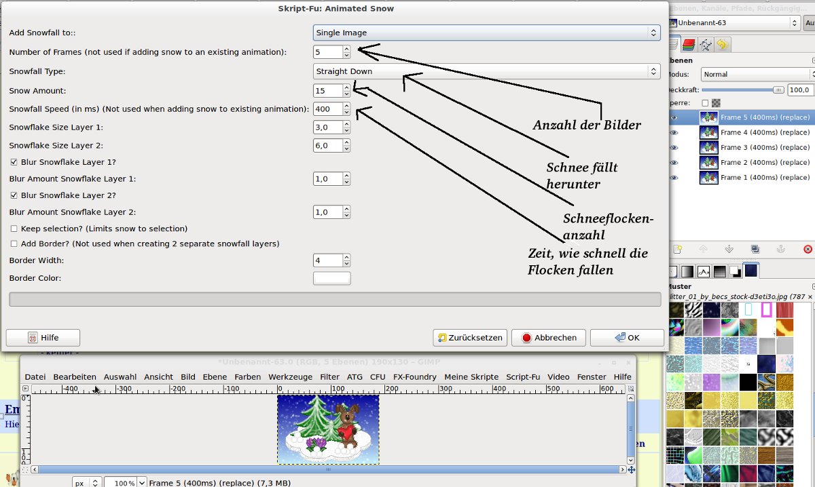Viewport: 815px width, 487px height.
Task: Delete the layer with the red X icon
Action: 808,249
